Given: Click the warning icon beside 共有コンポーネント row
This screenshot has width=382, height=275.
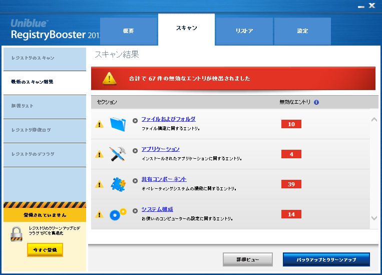Looking at the screenshot, I should point(99,184).
